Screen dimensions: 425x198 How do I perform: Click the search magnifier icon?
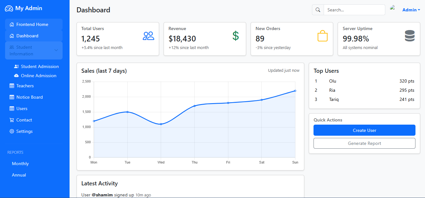pos(318,10)
